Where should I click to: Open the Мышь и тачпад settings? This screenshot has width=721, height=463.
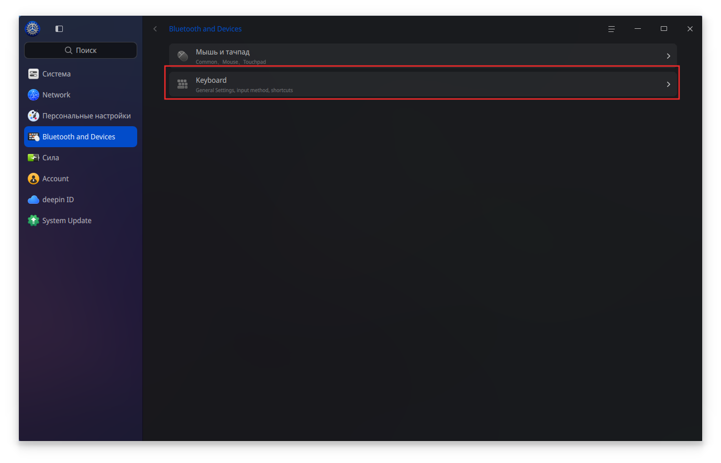point(423,56)
